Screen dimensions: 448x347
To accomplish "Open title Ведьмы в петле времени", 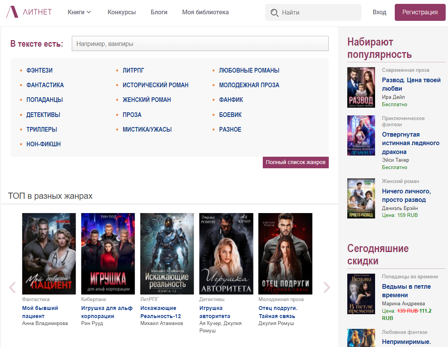I will (406, 291).
